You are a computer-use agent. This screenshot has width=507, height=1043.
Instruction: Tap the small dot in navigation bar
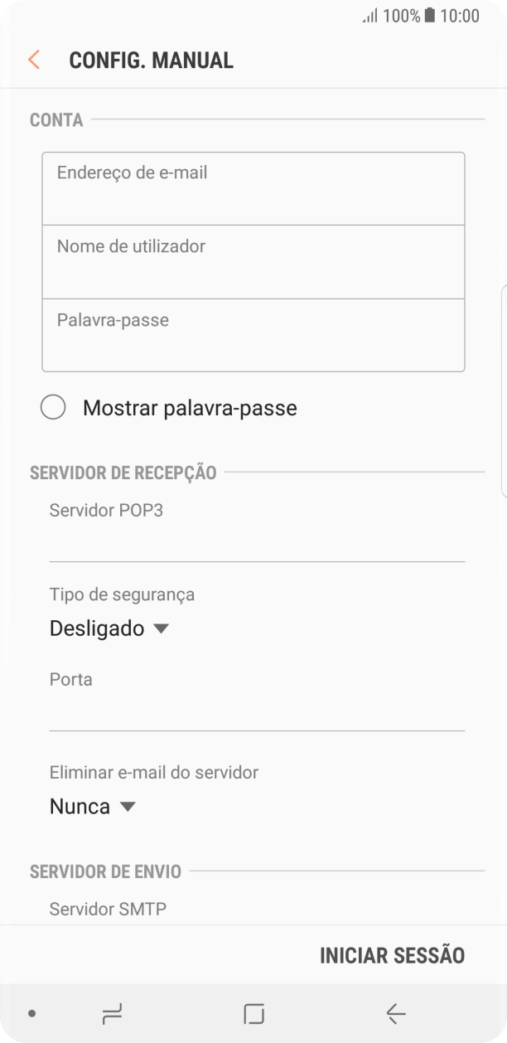[31, 1012]
